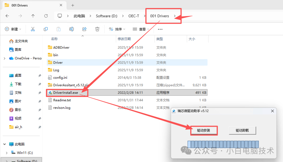Image resolution: width=283 pixels, height=162 pixels.
Task: Click 此电脑 in the breadcrumb path
Action: 79,16
